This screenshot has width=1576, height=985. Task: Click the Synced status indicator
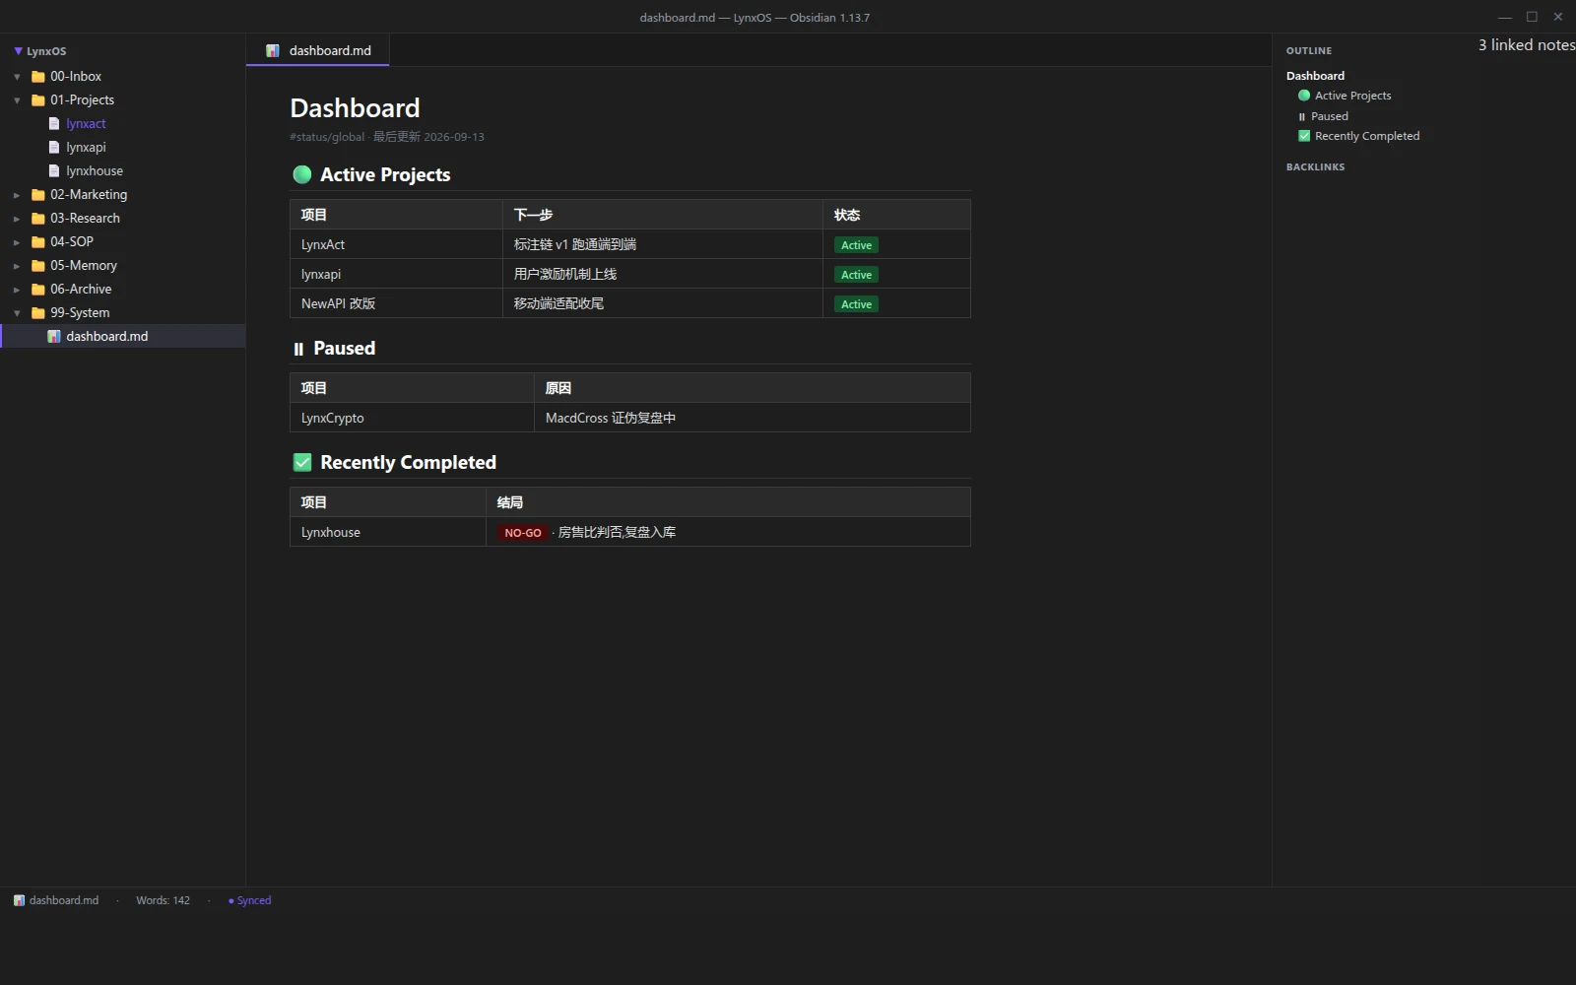coord(249,900)
